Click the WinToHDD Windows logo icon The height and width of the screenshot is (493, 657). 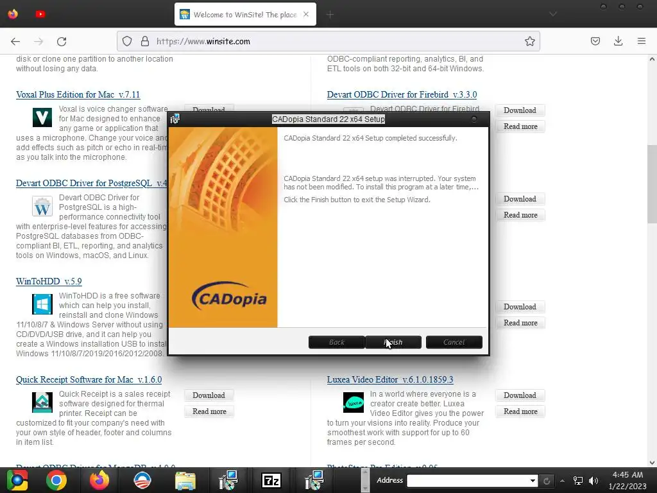point(42,304)
